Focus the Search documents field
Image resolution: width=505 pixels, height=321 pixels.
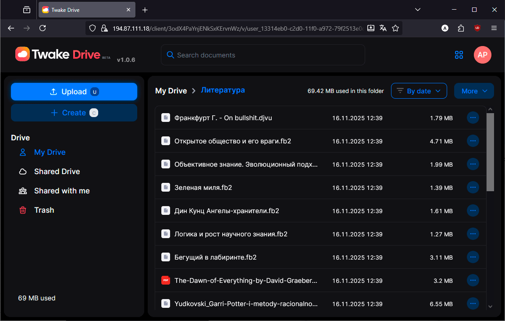coord(263,55)
